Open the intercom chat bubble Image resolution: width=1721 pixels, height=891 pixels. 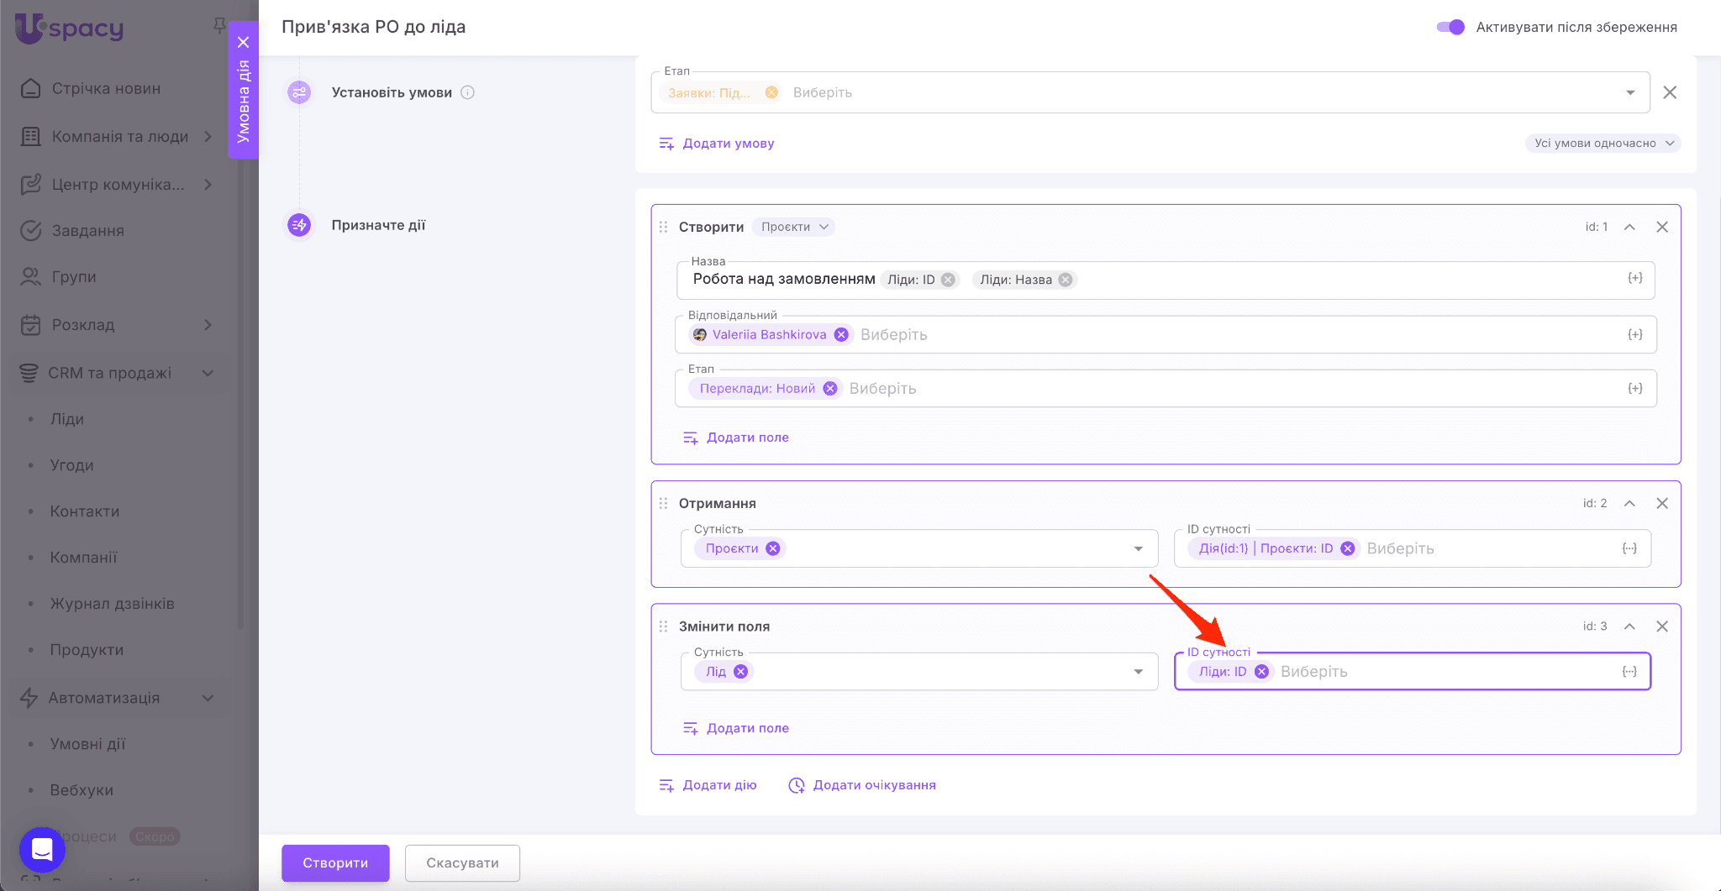42,850
